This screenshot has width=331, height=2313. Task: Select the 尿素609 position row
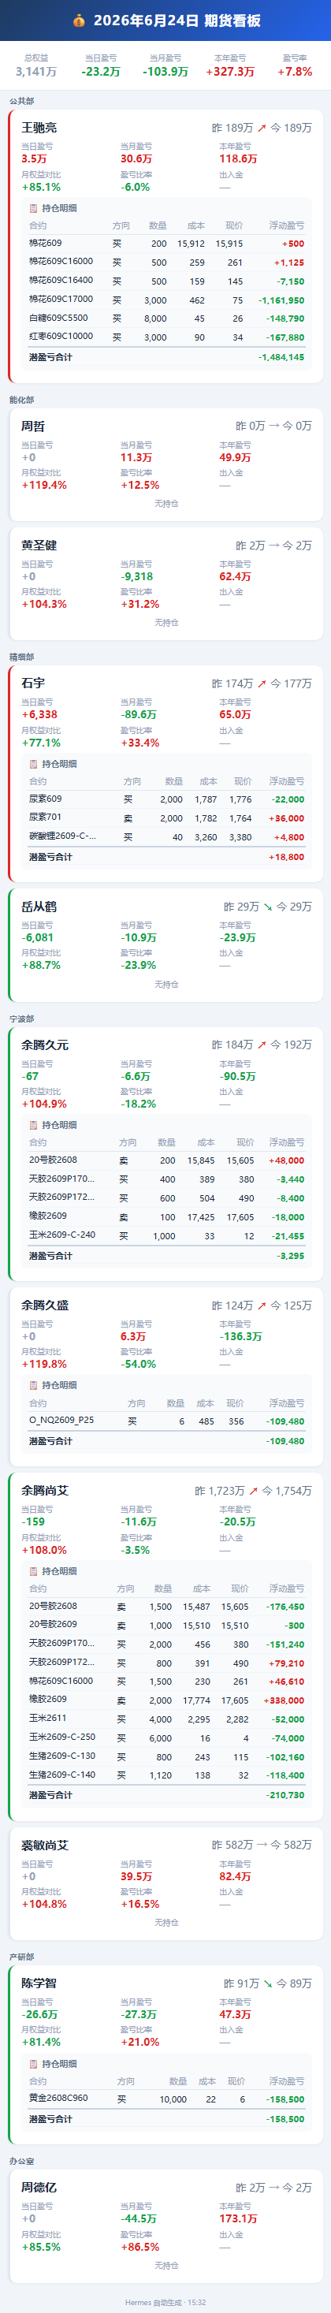pos(167,799)
